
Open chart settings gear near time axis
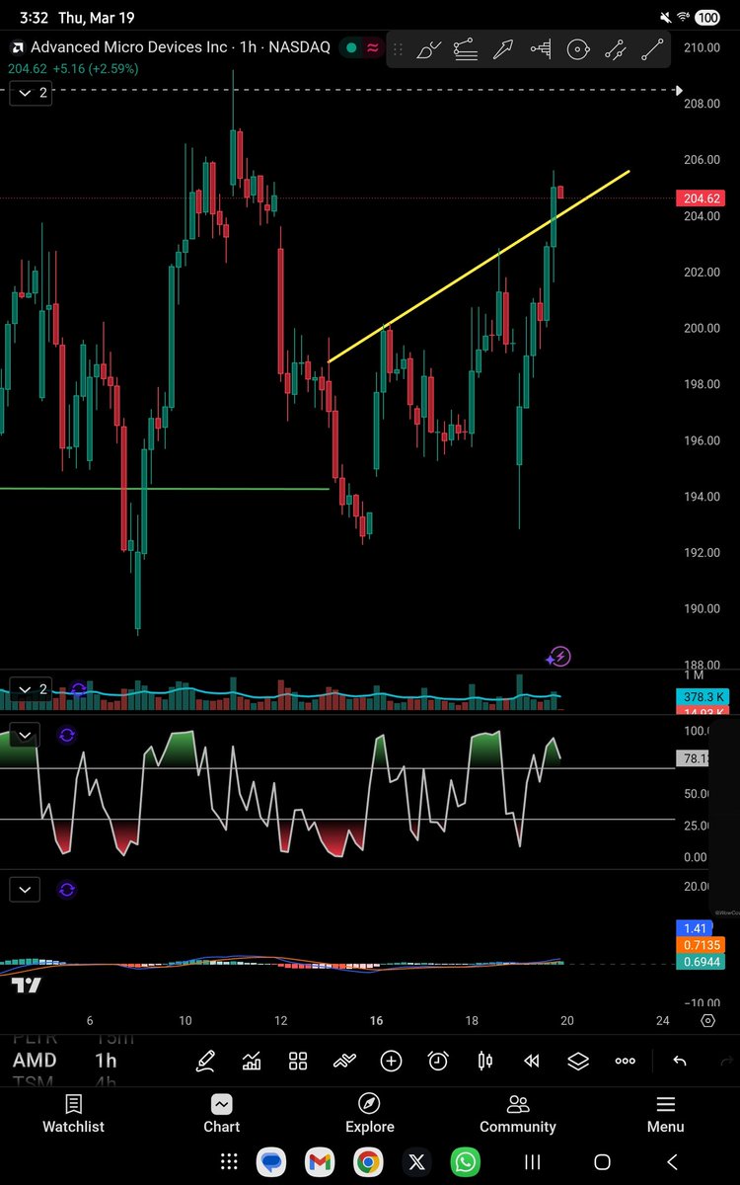pos(707,1020)
